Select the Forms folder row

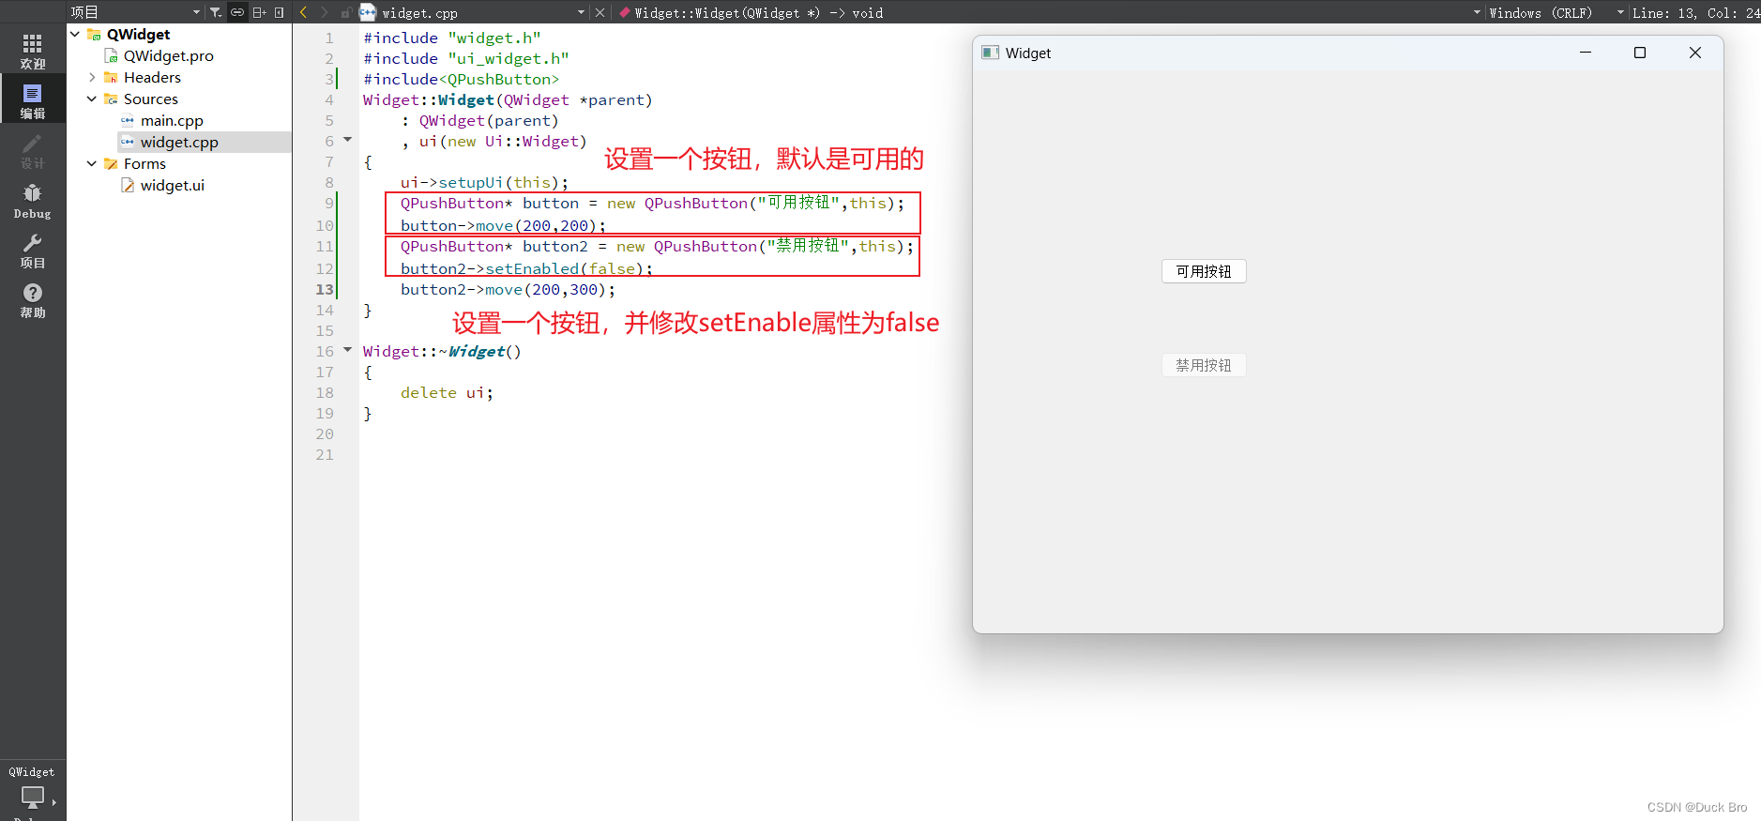tap(144, 163)
